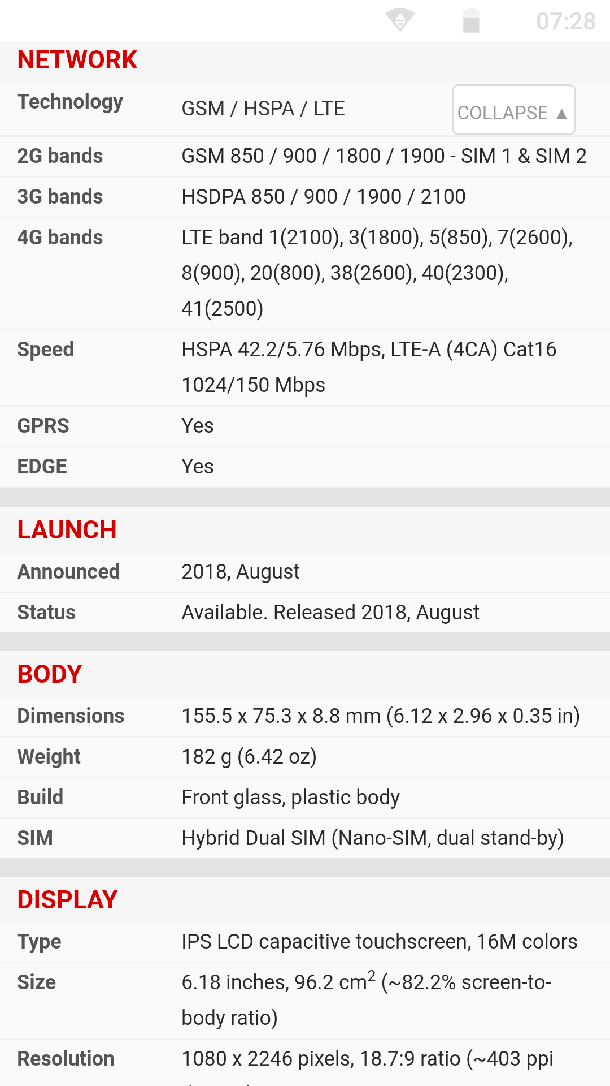
Task: Tap the 07:28 clock in status bar
Action: pyautogui.click(x=565, y=21)
